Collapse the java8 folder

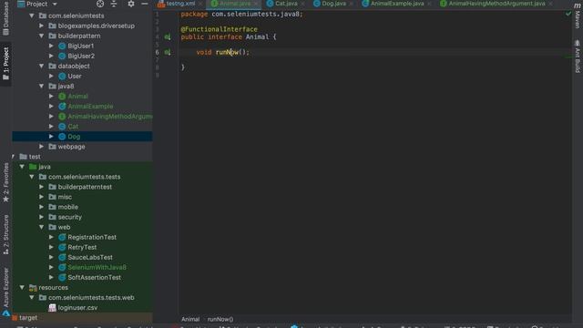pos(41,86)
